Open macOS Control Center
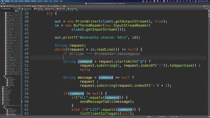 point(196,1)
